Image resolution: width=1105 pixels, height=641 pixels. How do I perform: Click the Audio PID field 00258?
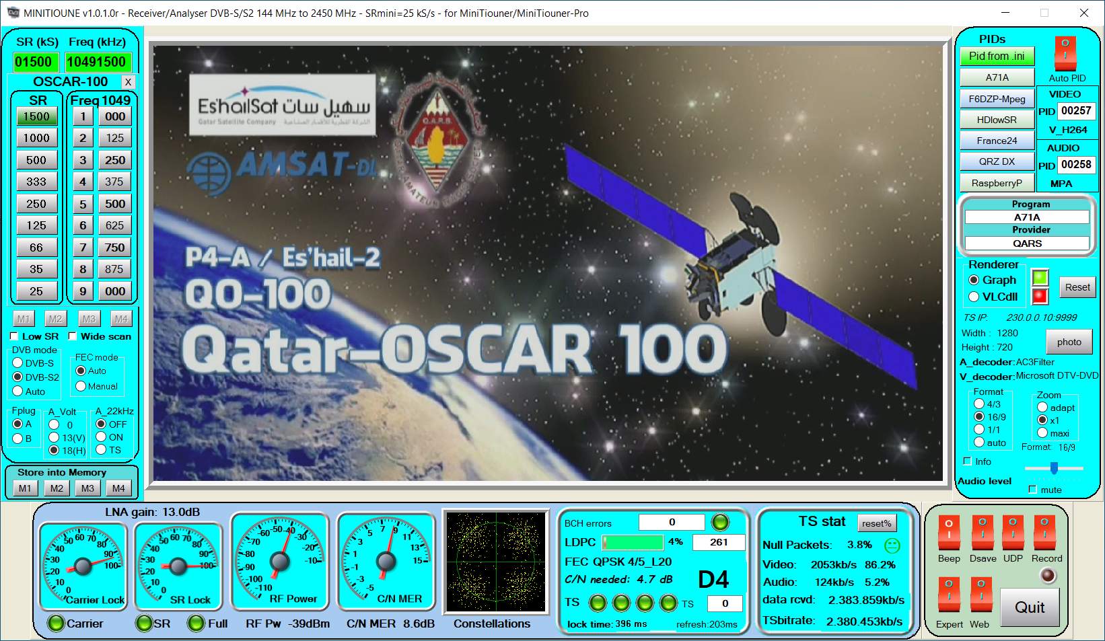(1076, 165)
